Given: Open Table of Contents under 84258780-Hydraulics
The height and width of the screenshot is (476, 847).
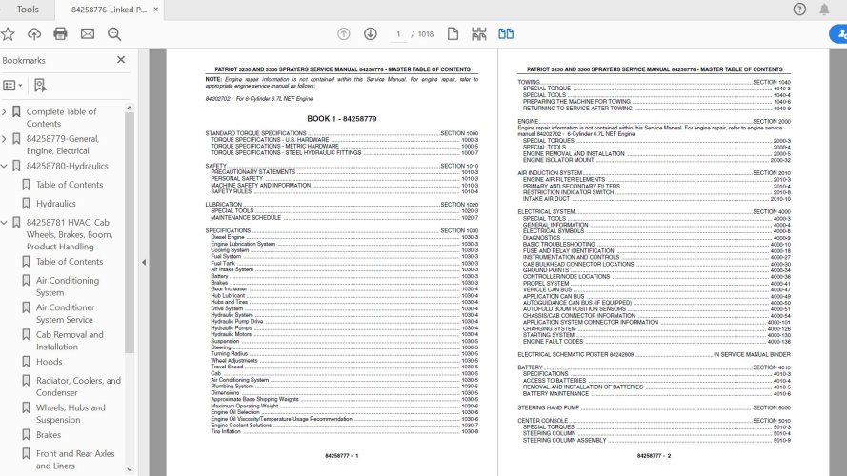Looking at the screenshot, I should coord(70,185).
